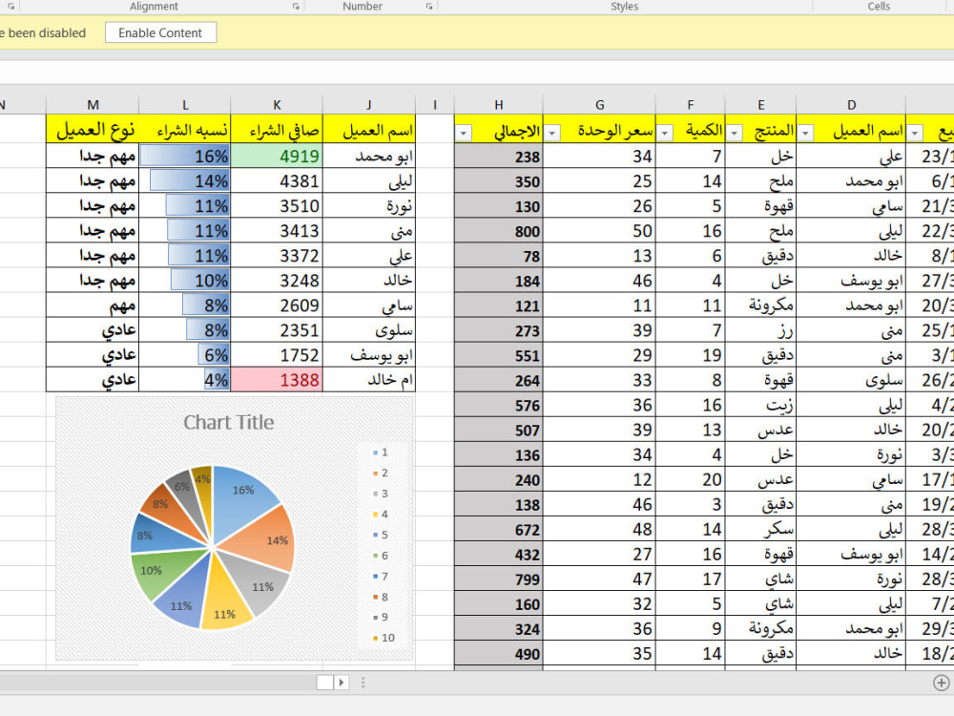Click the Styles group label

point(624,6)
